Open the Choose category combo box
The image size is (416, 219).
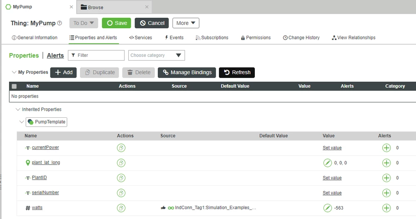coord(157,55)
